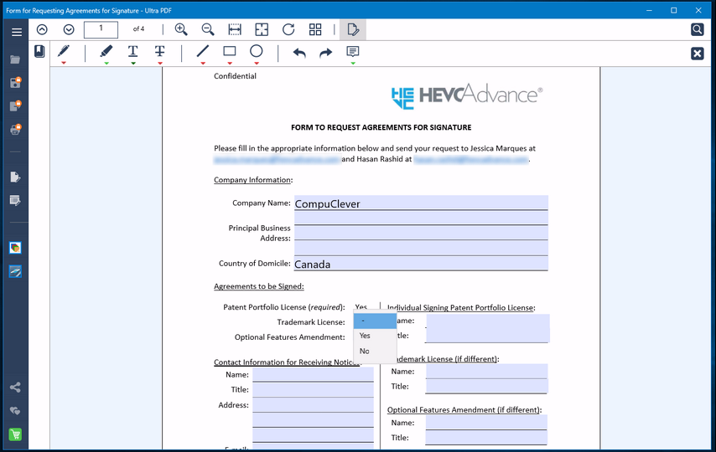Select the underline text tool

(x=132, y=50)
